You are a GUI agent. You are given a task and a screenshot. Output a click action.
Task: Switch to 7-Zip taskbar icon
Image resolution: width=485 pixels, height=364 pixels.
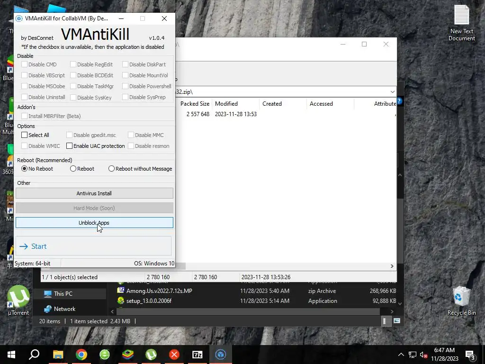tap(198, 355)
